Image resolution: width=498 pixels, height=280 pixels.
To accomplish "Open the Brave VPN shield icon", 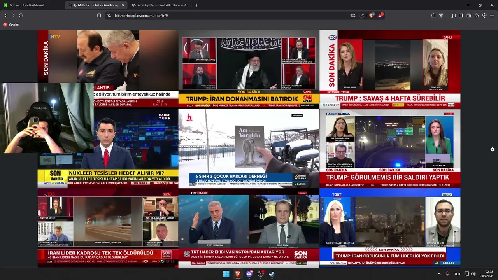I will pyautogui.click(x=484, y=16).
